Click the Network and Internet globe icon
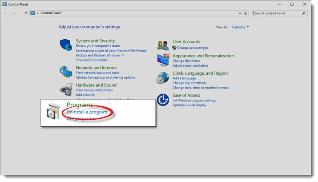This screenshot has height=182, width=318. tap(66, 72)
